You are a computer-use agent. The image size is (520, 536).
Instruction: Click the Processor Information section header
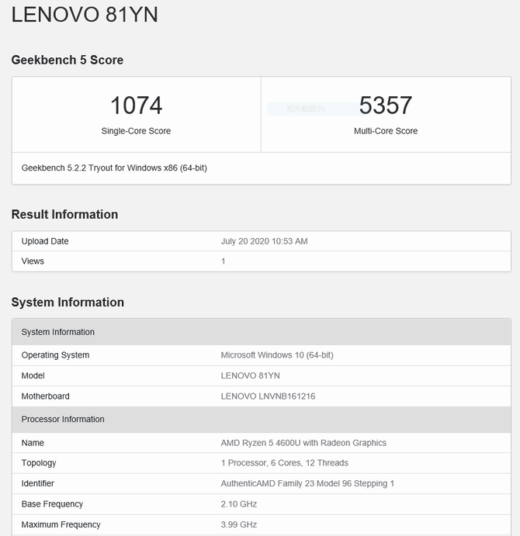click(63, 420)
